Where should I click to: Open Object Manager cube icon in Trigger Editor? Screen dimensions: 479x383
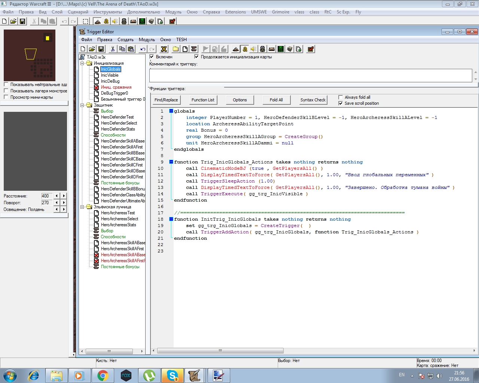(290, 49)
